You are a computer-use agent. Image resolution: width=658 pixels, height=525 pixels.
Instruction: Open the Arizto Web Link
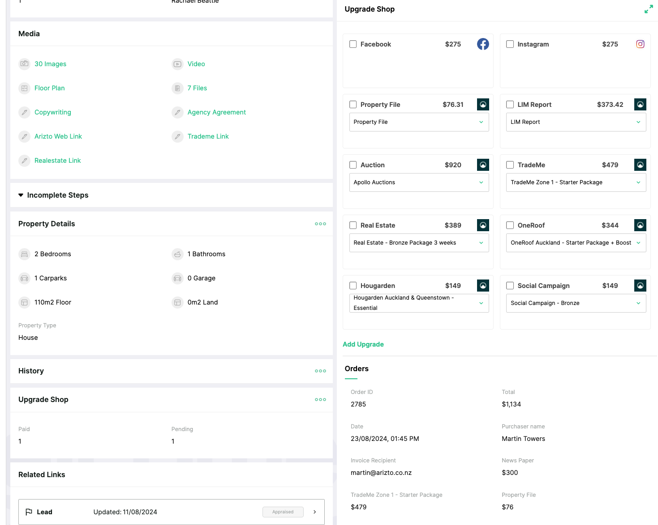coord(58,136)
